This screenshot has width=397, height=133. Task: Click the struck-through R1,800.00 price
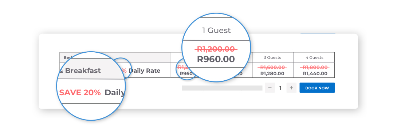click(x=315, y=68)
